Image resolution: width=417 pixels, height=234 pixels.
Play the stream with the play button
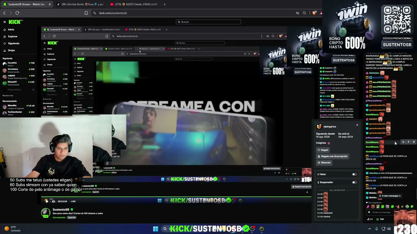point(47,201)
